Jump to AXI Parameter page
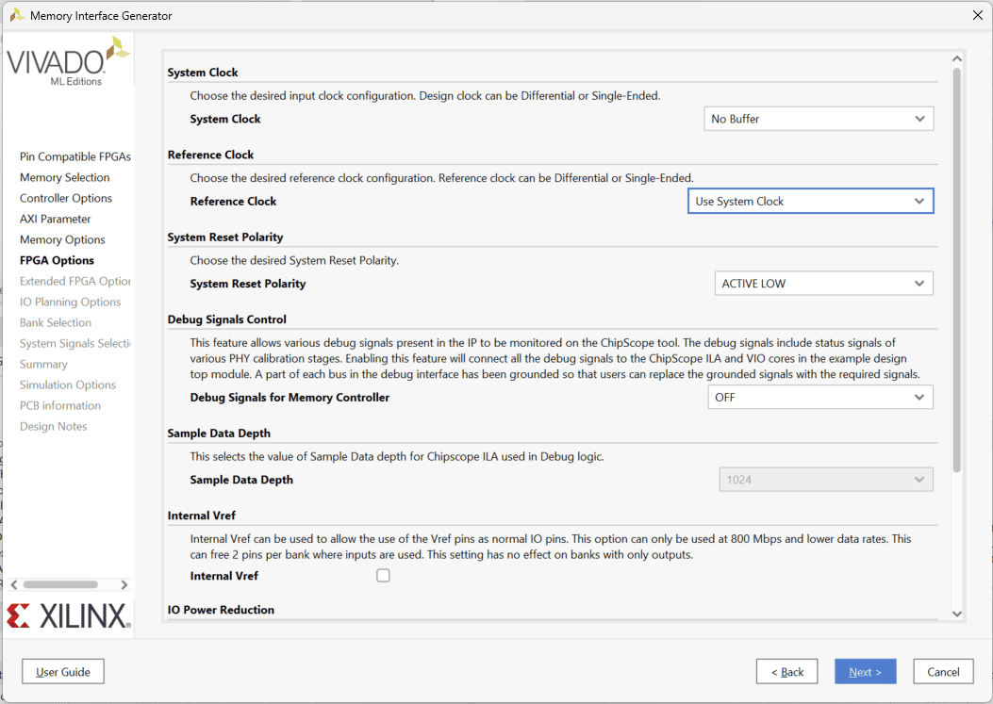This screenshot has width=993, height=704. [56, 219]
